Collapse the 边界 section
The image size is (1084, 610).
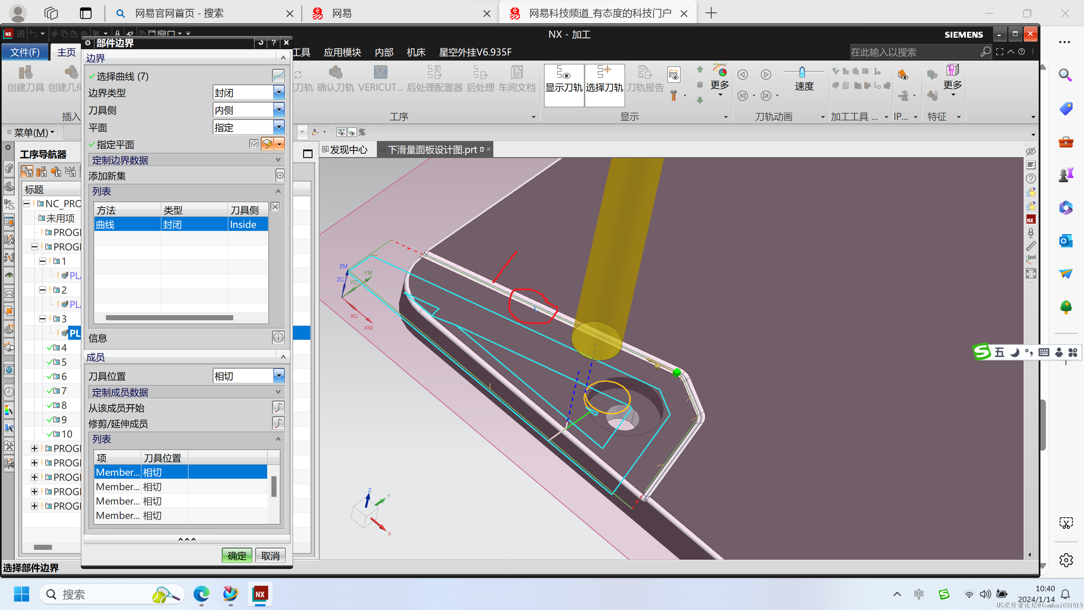[x=283, y=58]
